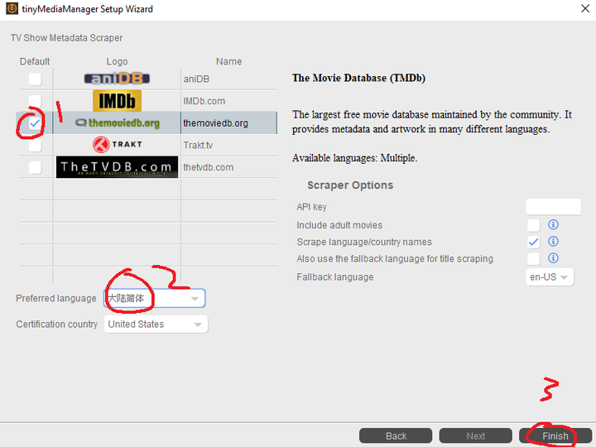Image resolution: width=596 pixels, height=447 pixels.
Task: Select the aniDB name cell
Action: coord(229,79)
